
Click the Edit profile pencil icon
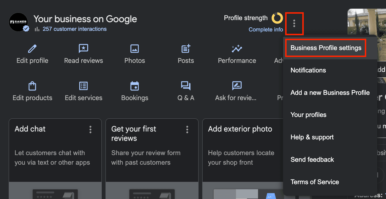[32, 49]
